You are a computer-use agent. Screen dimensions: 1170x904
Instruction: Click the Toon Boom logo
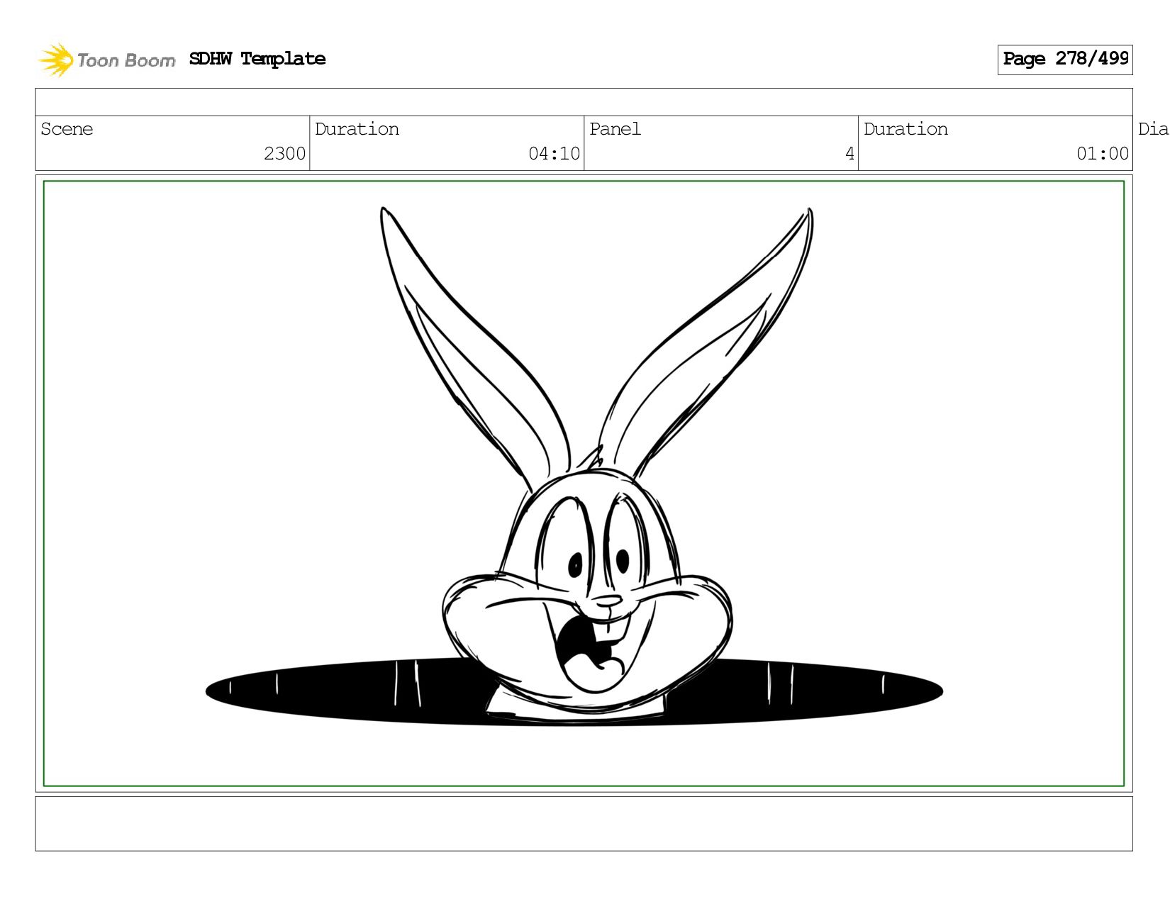[106, 60]
